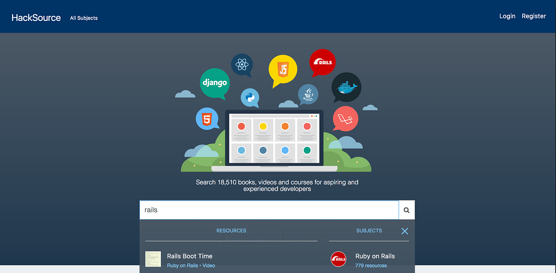Click the Login link

507,16
